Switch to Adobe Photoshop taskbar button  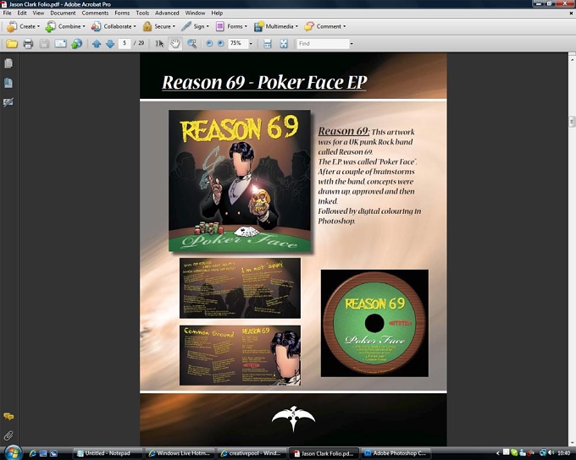(x=396, y=453)
